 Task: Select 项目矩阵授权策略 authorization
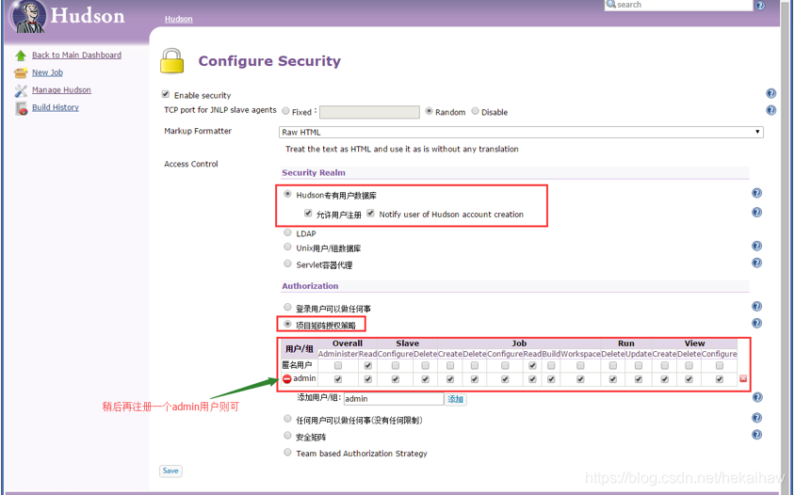point(287,324)
